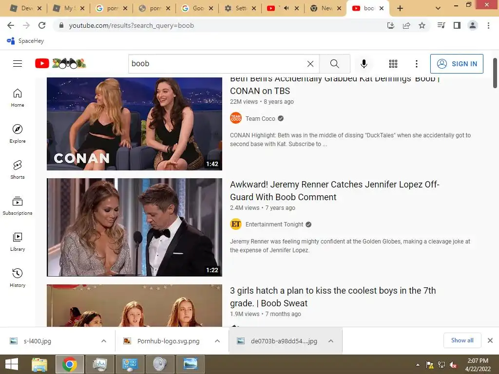Open YouTube settings three-dot menu

[x=416, y=64]
